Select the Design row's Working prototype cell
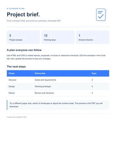Image resolution: width=116 pixels, height=150 pixels. 43,87
